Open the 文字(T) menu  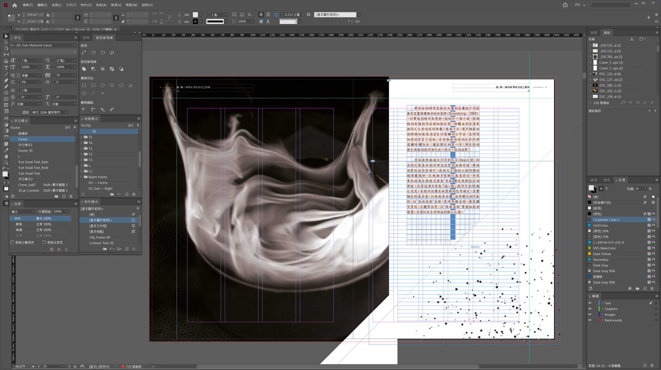[71, 5]
